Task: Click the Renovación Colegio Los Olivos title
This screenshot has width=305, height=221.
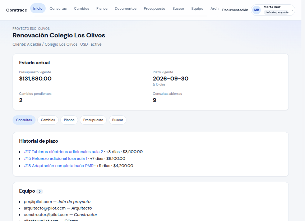Action: (59, 35)
